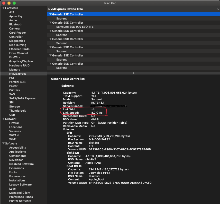Collapse the Hardware section triangle
The image size is (220, 204).
(x=4, y=8)
